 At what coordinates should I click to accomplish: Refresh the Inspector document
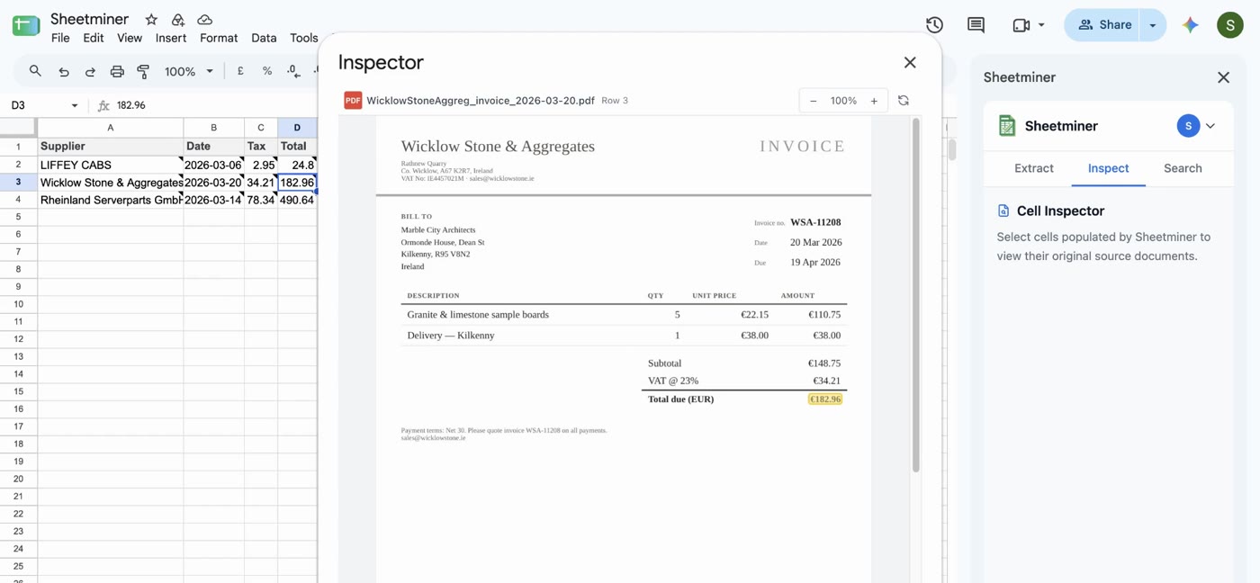[904, 101]
